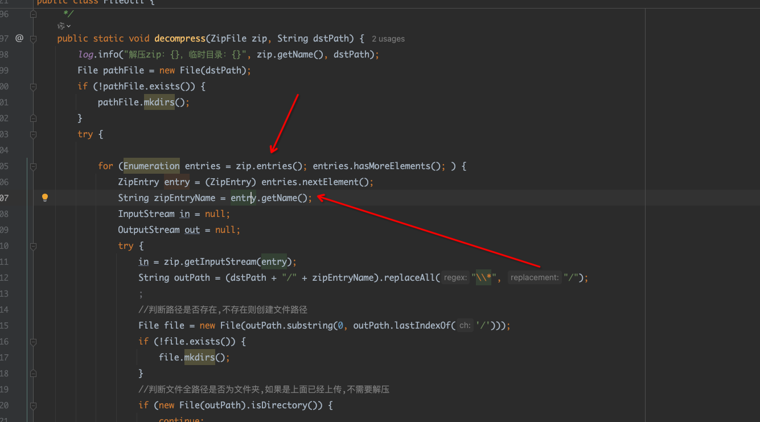The width and height of the screenshot is (760, 422).
Task: Click the comment 判断文件全路径是否为文件夹
Action: tap(264, 389)
